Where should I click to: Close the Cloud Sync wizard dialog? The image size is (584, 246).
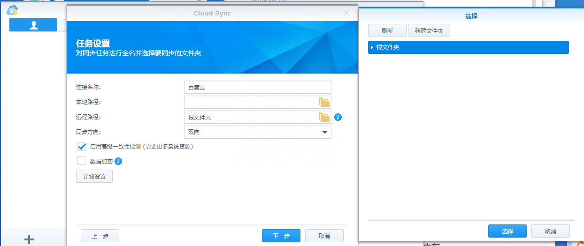pos(346,13)
